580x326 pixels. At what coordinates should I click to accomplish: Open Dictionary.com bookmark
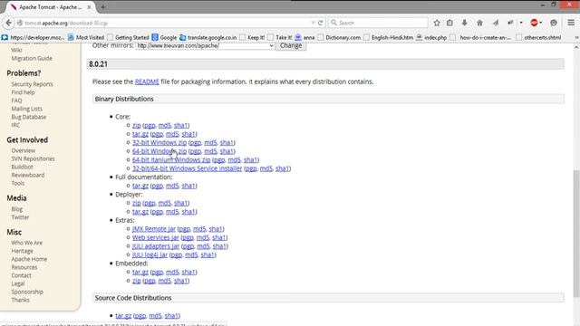coord(339,37)
